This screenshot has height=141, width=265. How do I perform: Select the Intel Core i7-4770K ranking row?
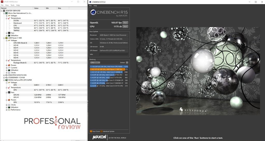tap(109, 75)
